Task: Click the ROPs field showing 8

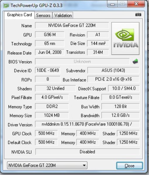Action: tap(48, 79)
